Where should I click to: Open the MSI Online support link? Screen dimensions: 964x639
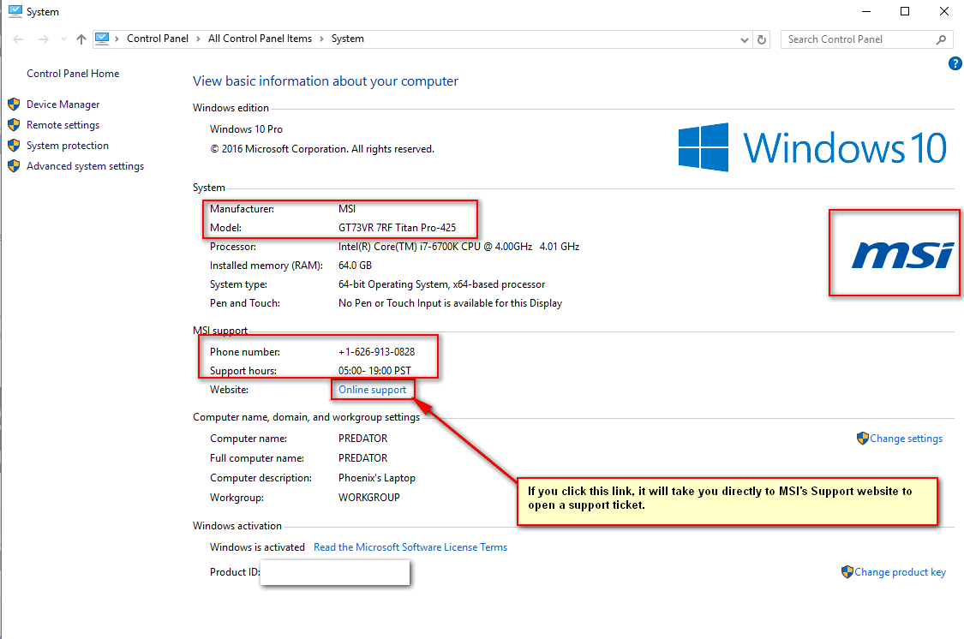[x=373, y=390]
